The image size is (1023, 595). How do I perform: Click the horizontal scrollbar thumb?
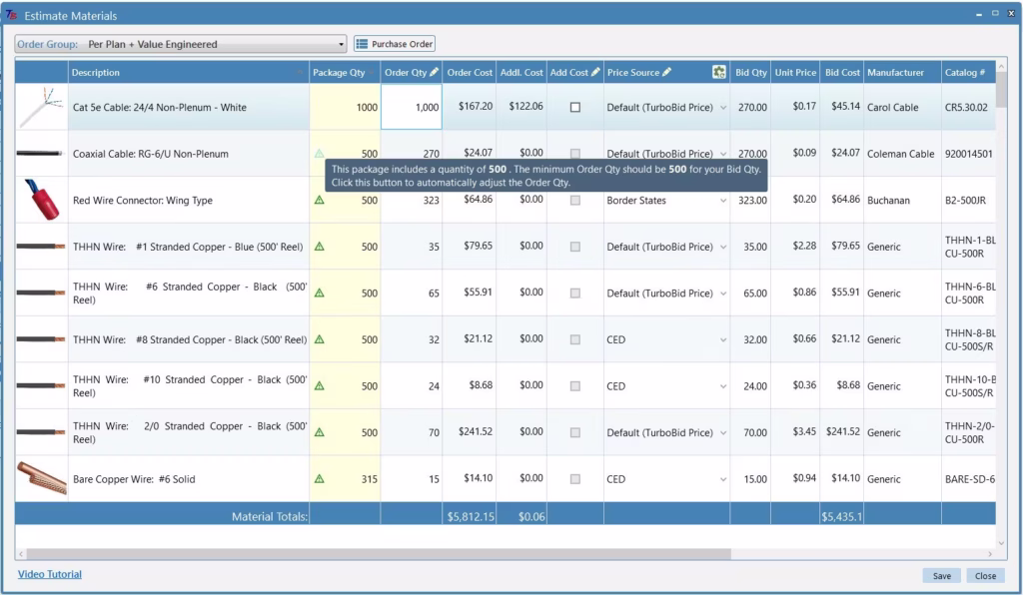379,554
